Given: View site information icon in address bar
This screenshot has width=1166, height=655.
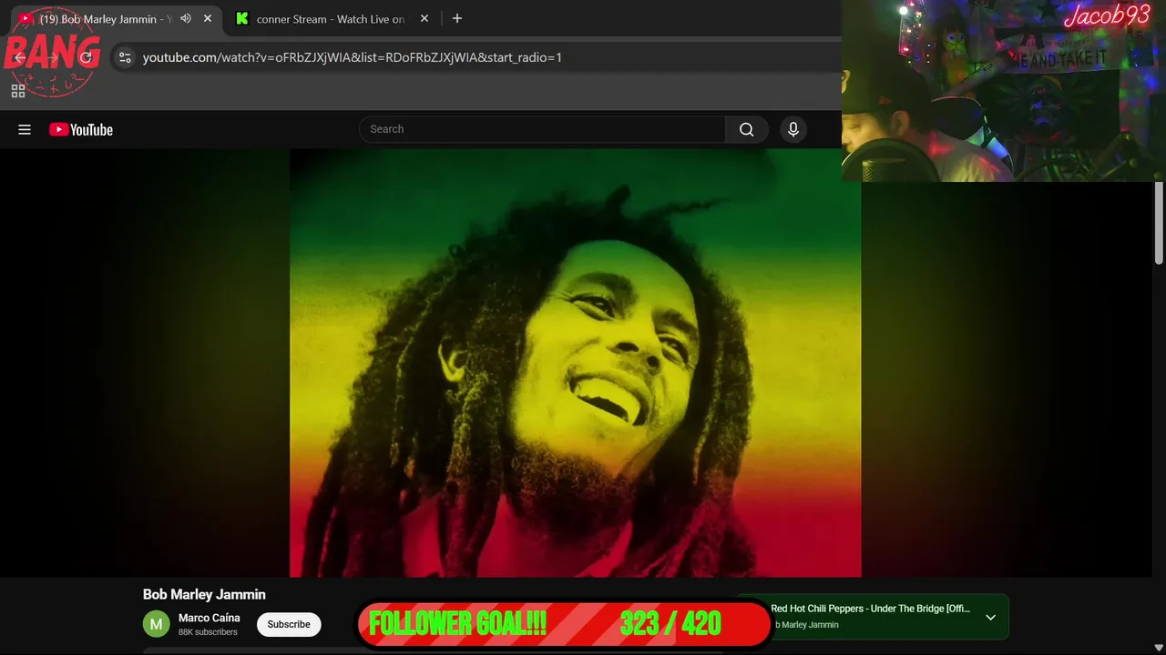Looking at the screenshot, I should (x=126, y=57).
